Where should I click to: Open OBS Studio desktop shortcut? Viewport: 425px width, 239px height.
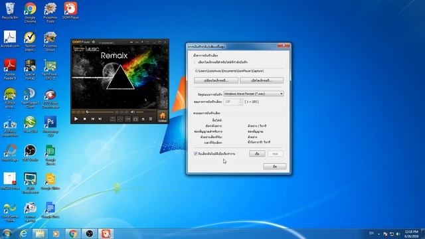pos(30,153)
